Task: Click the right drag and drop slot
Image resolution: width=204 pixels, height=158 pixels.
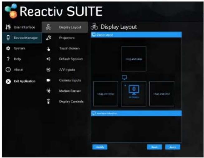Action: point(162,94)
